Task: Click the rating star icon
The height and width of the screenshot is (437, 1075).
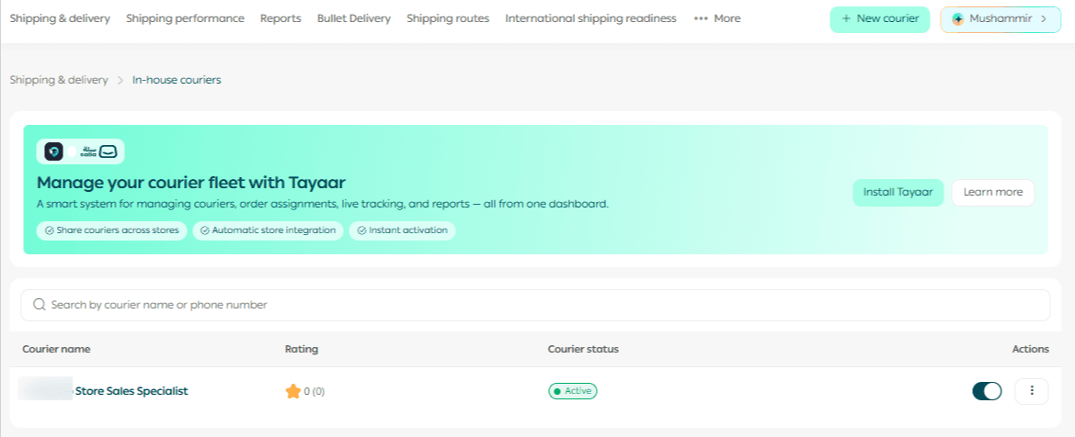Action: [293, 392]
